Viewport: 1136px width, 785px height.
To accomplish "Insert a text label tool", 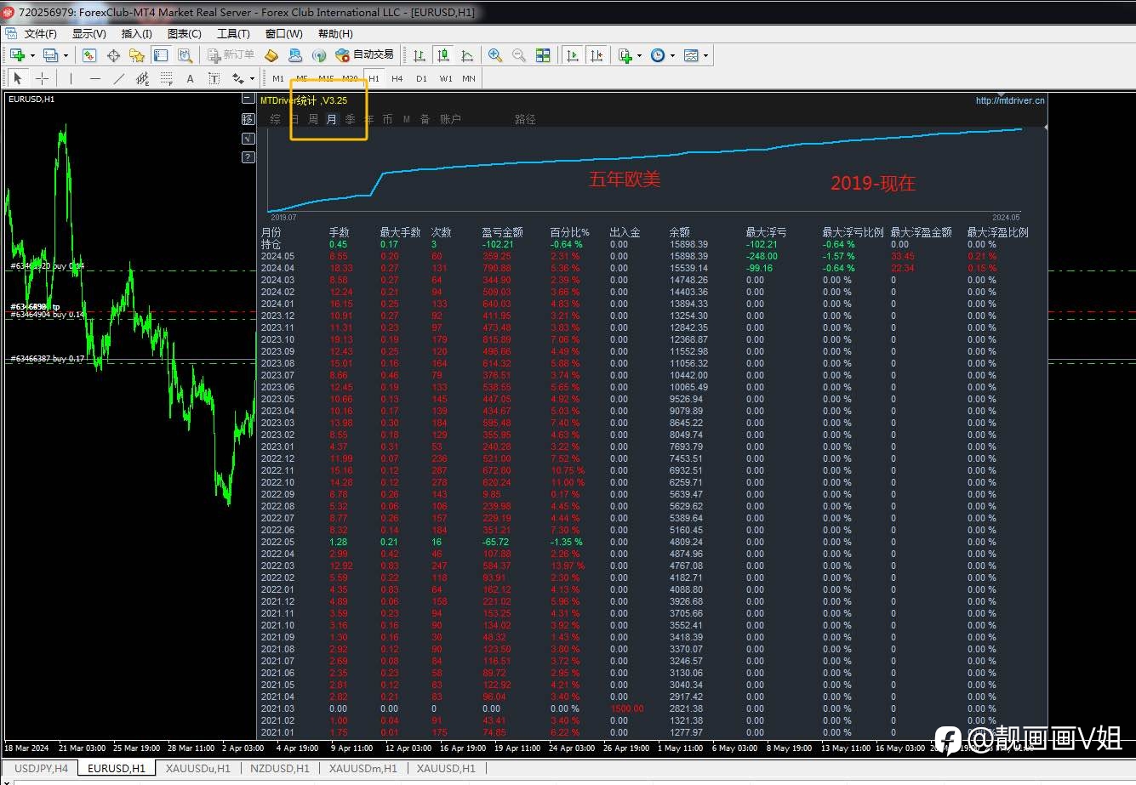I will click(214, 78).
